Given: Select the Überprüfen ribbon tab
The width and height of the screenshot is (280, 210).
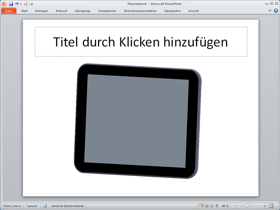Looking at the screenshot, I should click(x=172, y=11).
